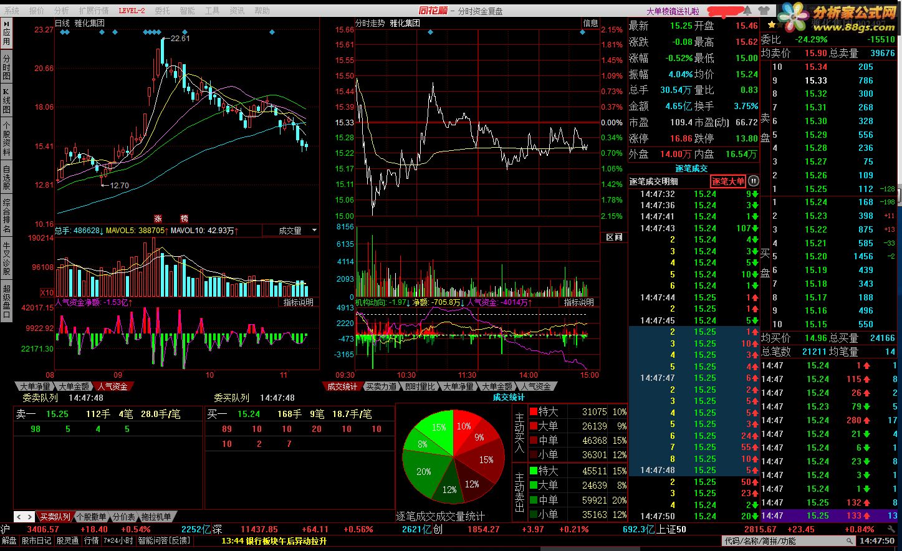This screenshot has width=902, height=551.
Task: Select the 买卖队列 bottom tab
Action: tap(55, 517)
